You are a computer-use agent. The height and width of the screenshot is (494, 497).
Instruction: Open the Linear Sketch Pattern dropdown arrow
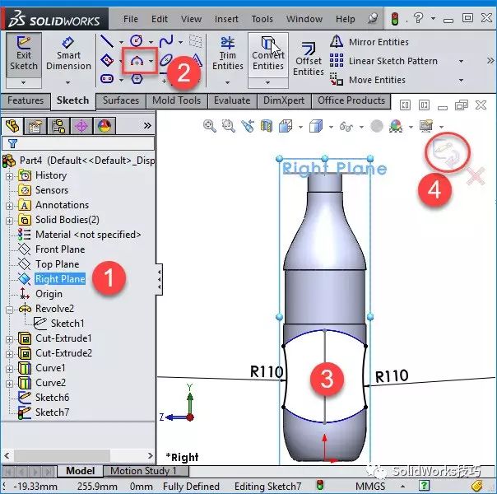[461, 61]
